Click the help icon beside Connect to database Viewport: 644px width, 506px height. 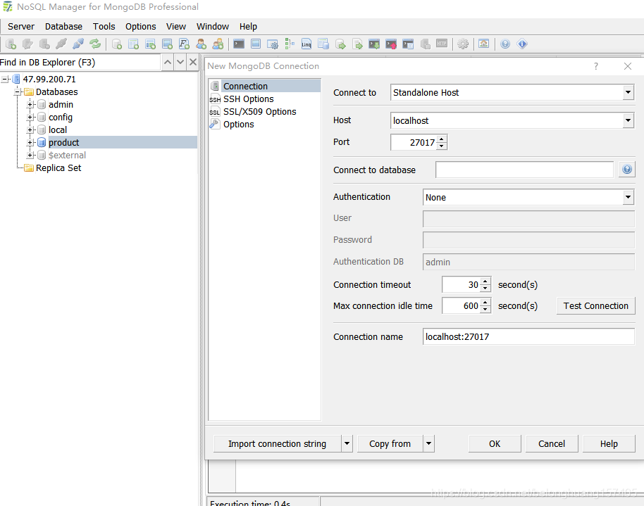627,169
